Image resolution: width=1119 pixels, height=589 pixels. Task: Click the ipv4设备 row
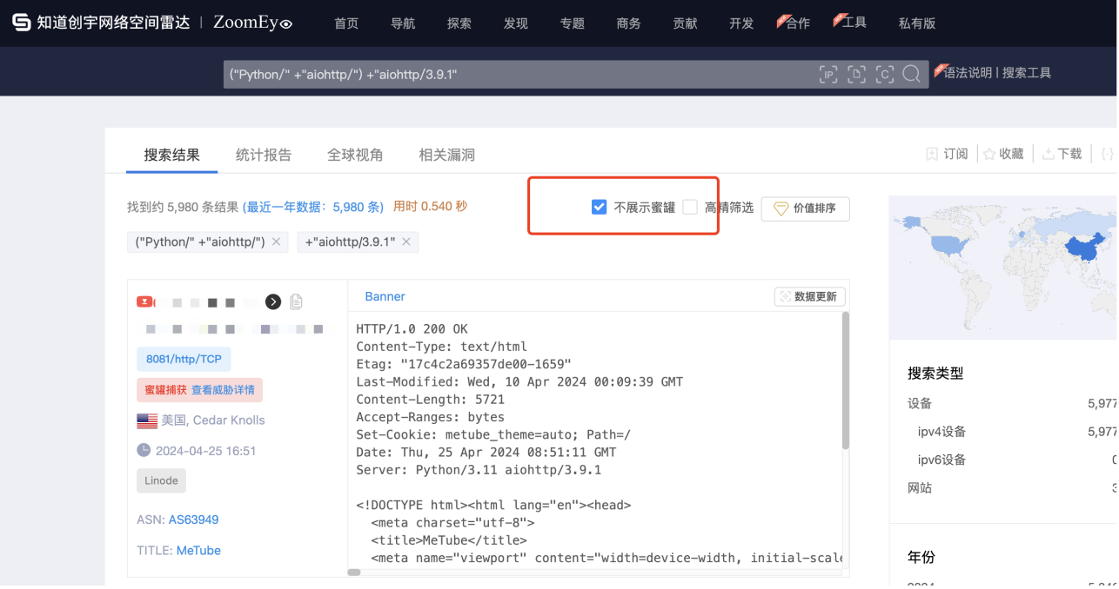[1017, 432]
